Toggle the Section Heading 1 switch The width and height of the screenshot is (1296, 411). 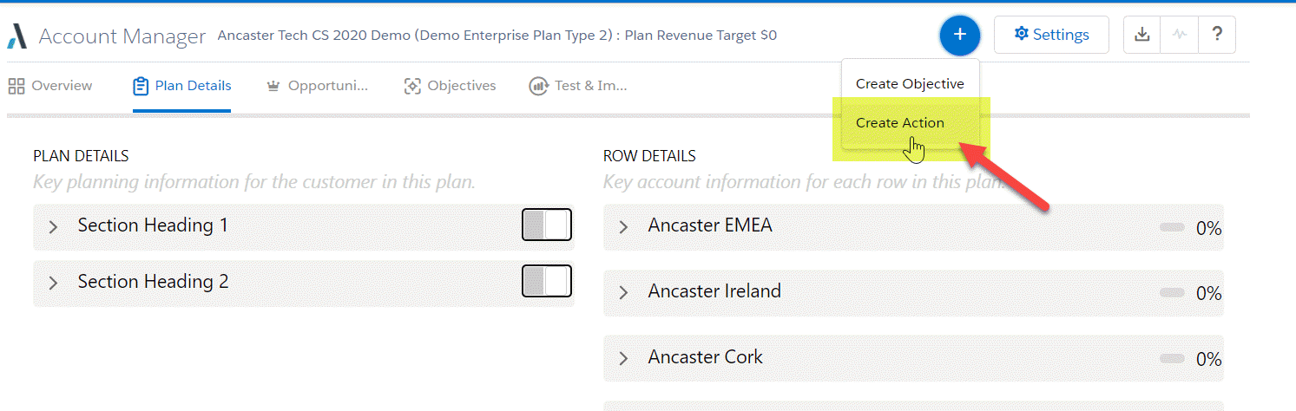[x=546, y=225]
